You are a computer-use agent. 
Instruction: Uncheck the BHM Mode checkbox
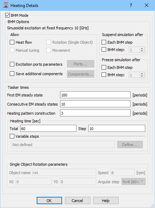[x=7, y=15]
